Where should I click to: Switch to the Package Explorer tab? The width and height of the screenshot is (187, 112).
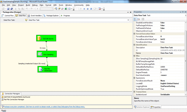[51, 16]
